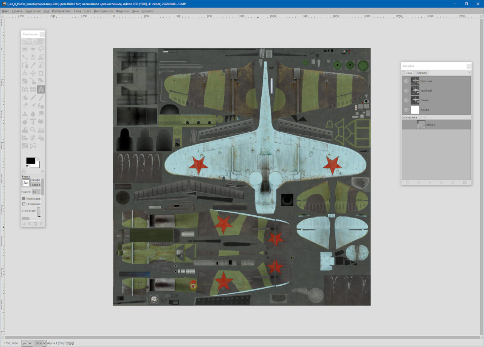Select the Text tool in toolbox
Screen dimensions: 484x347
[x=41, y=90]
